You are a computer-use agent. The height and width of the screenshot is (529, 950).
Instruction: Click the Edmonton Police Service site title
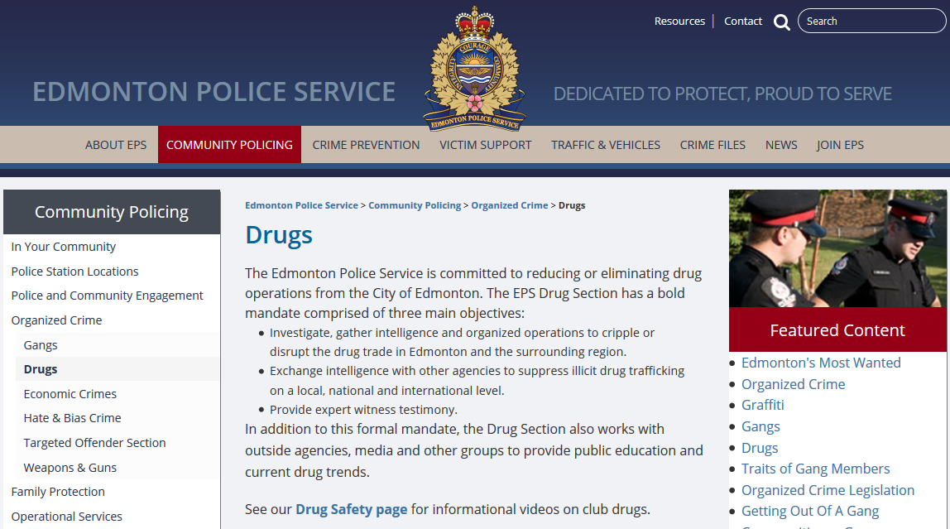tap(214, 92)
